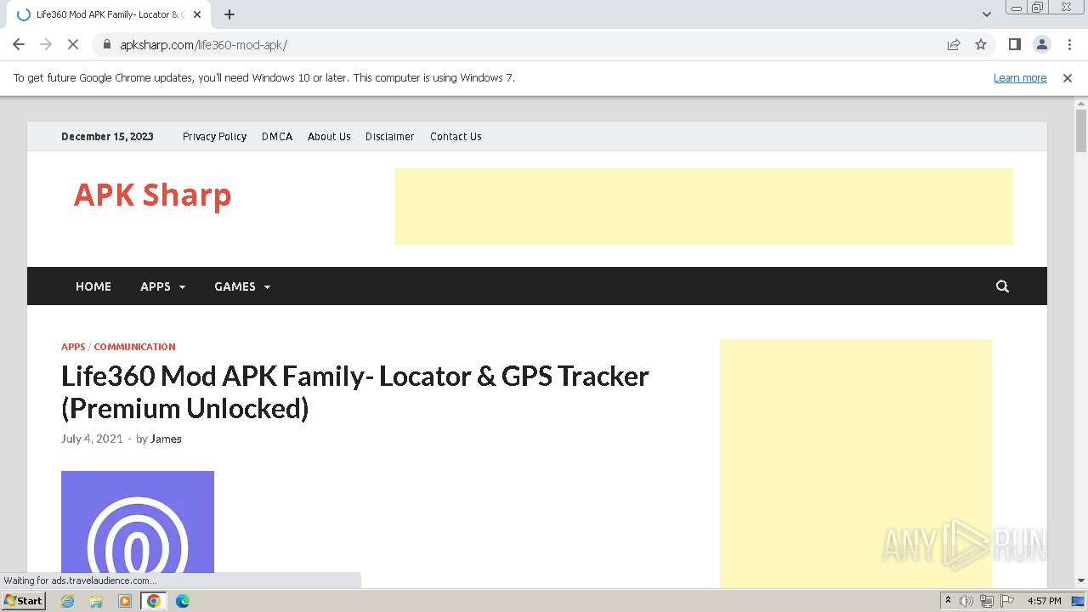Click the December 15, 2023 date text
The height and width of the screenshot is (612, 1088).
tap(107, 136)
